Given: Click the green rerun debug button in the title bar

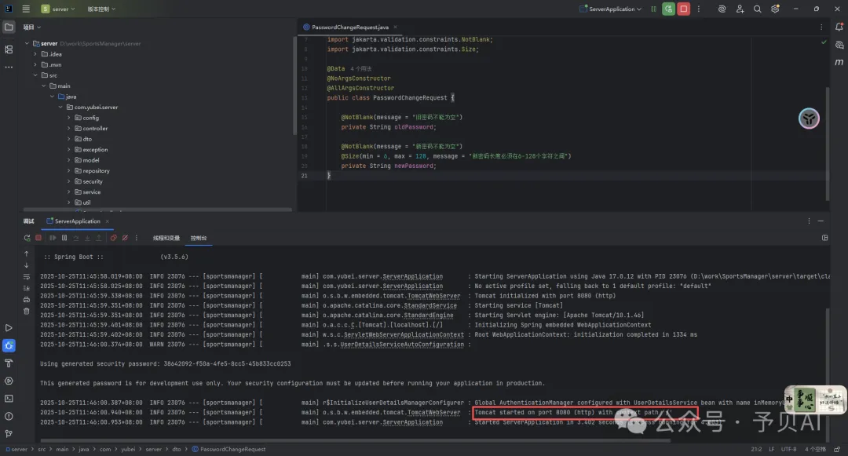Looking at the screenshot, I should coord(668,9).
